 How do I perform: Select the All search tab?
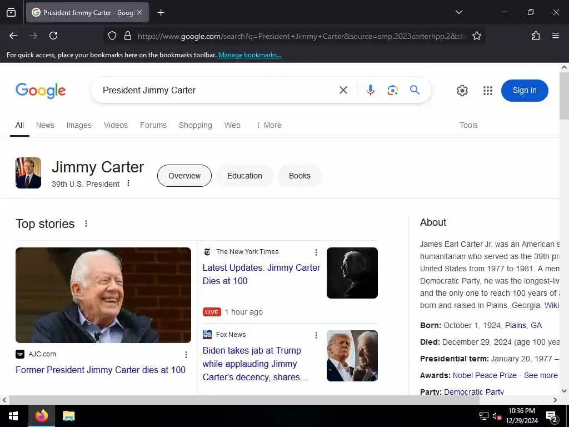click(19, 125)
